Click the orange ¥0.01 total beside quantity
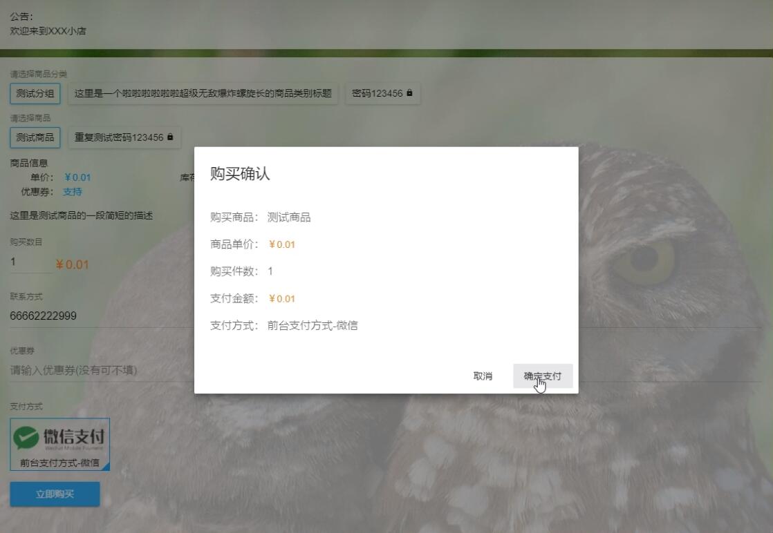773x533 pixels. point(72,264)
